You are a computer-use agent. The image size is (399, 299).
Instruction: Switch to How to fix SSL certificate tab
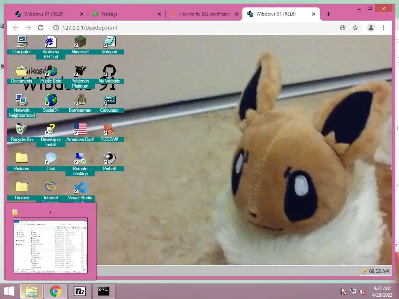pyautogui.click(x=203, y=14)
